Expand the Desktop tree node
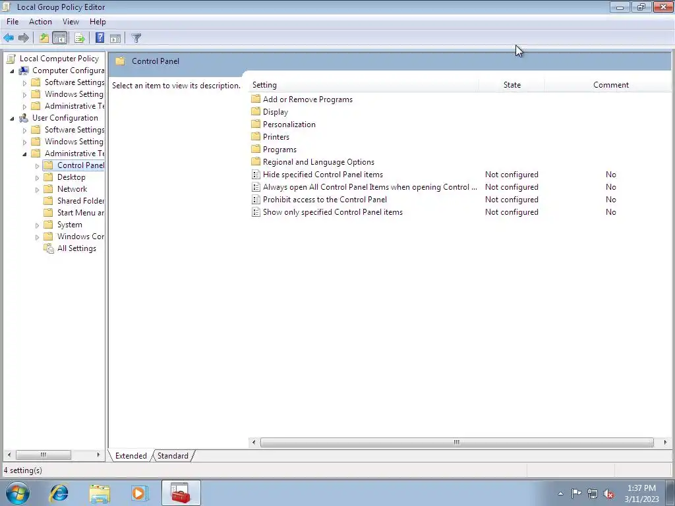 tap(37, 178)
